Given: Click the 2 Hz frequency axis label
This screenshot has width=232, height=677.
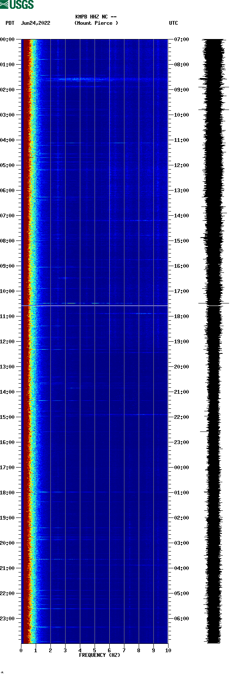Looking at the screenshot, I should [50, 651].
